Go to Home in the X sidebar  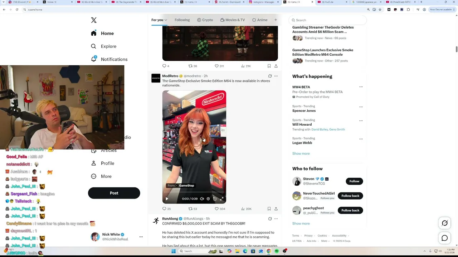pyautogui.click(x=102, y=33)
